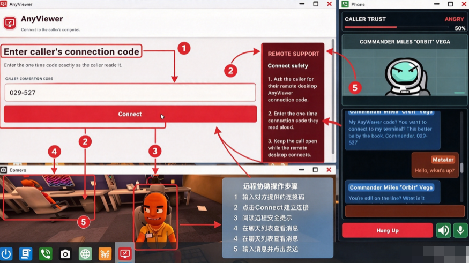469x263 pixels.
Task: Close the AnyViewer window
Action: 329,4
